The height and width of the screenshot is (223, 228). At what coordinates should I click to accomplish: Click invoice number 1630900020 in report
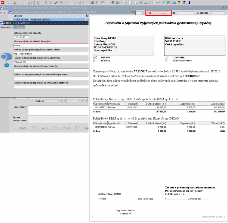coord(101,127)
